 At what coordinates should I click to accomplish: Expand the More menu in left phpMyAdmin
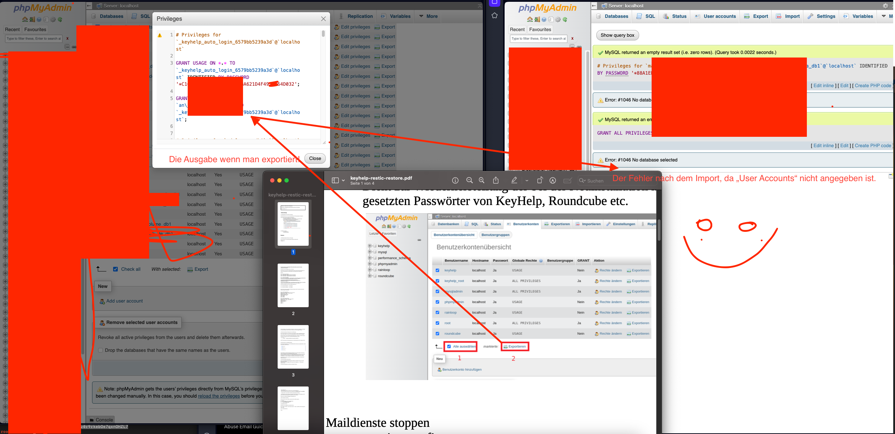[428, 16]
